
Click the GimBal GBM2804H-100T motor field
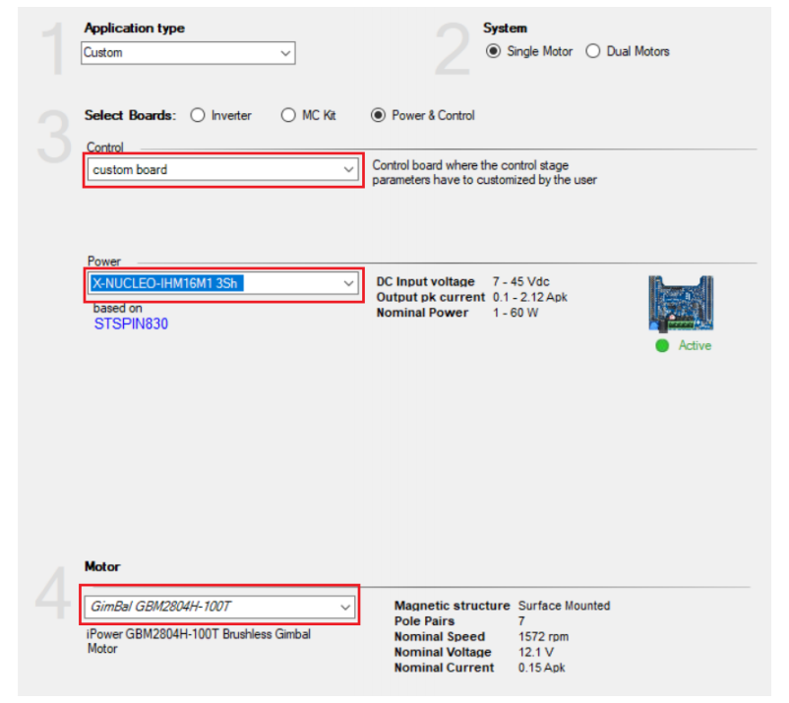(197, 607)
